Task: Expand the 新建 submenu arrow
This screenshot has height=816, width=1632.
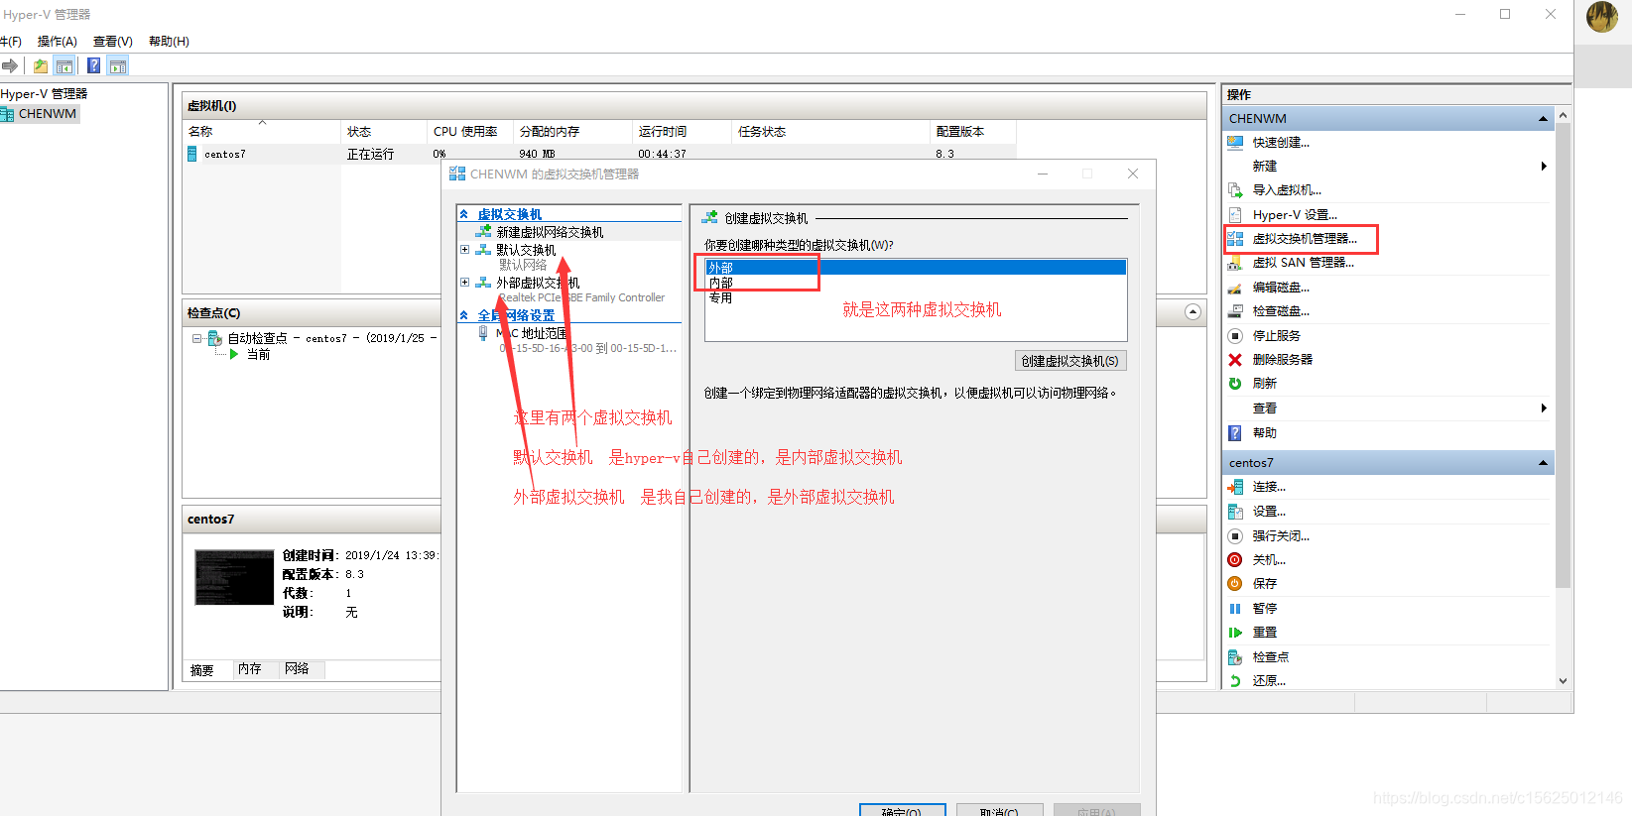Action: coord(1544,167)
